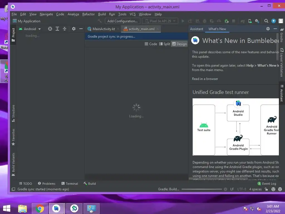Click Sync Project with Gradle Files icon

[243, 21]
